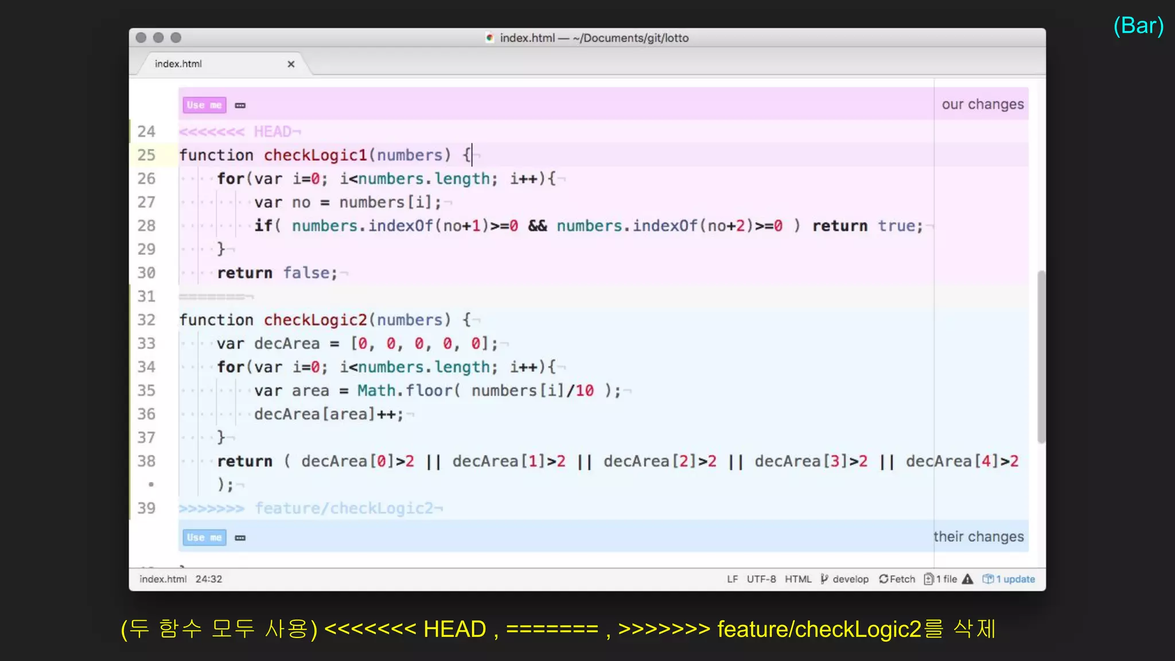Viewport: 1175px width, 661px height.
Task: Change the LF line ending selector
Action: click(x=733, y=579)
